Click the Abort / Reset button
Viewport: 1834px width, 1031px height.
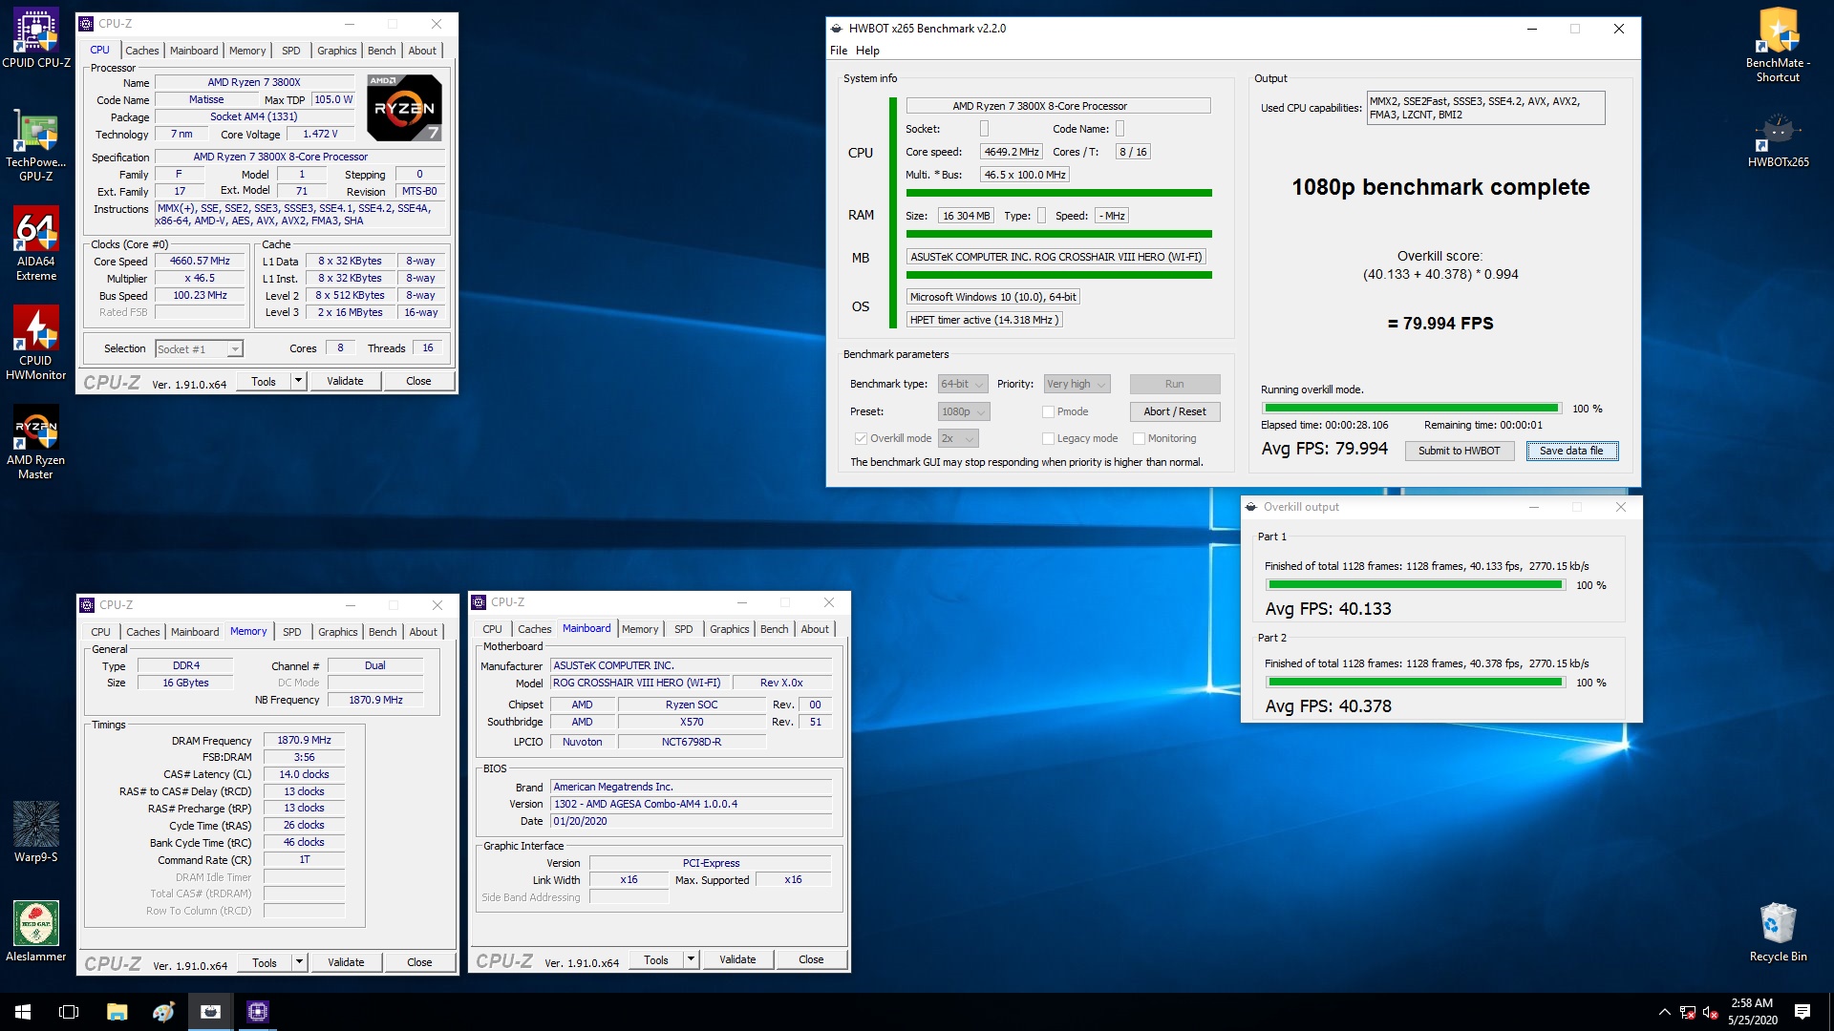[1174, 411]
